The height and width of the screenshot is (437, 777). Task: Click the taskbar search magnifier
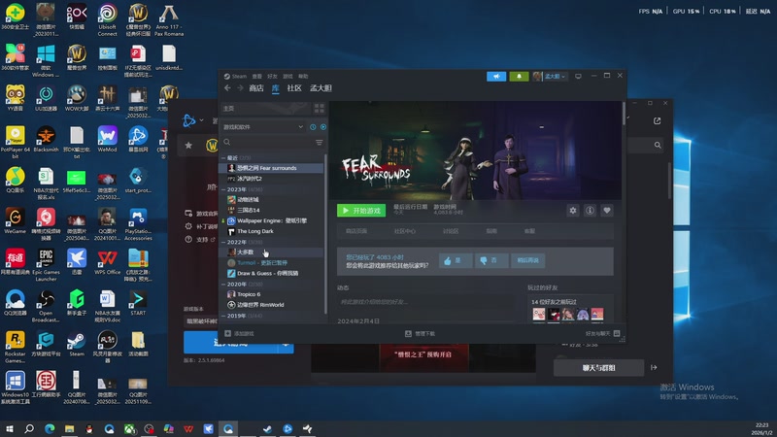(29, 428)
